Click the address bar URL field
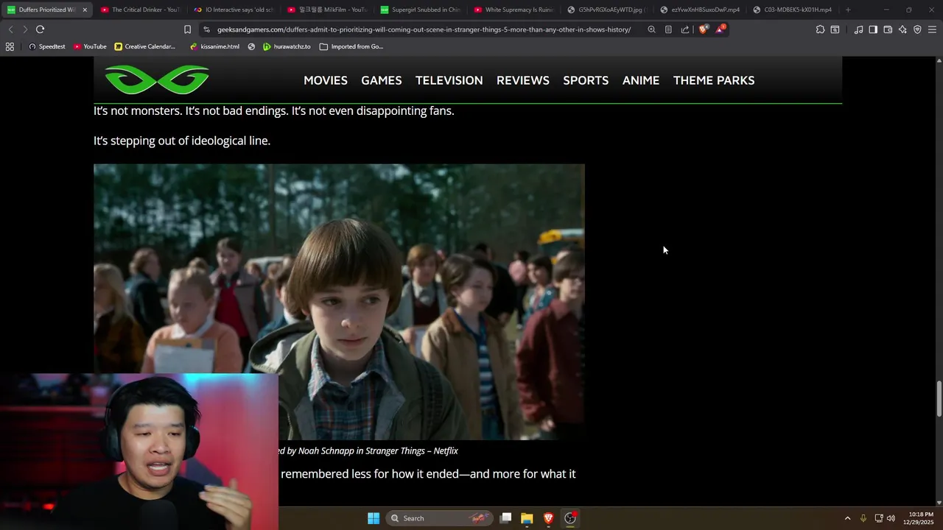 [x=424, y=29]
